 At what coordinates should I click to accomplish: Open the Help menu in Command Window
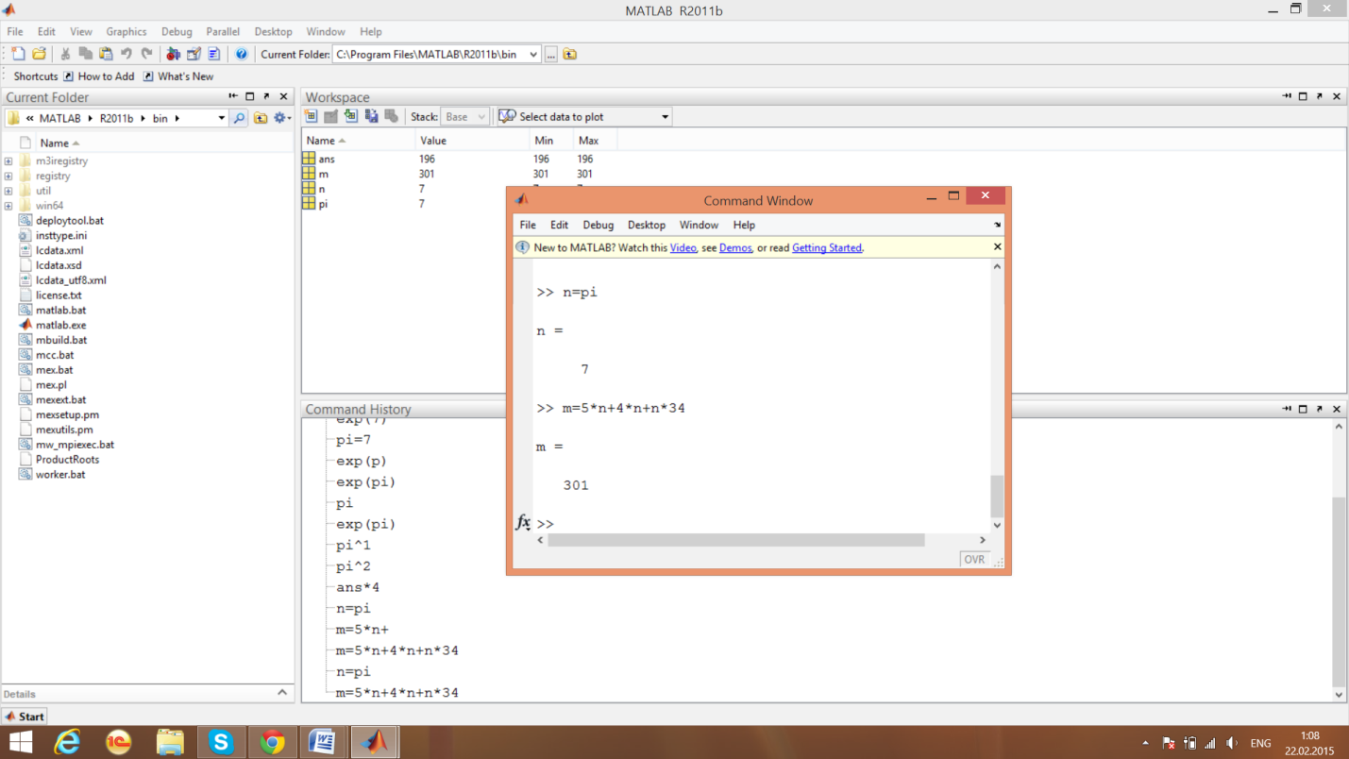[744, 225]
